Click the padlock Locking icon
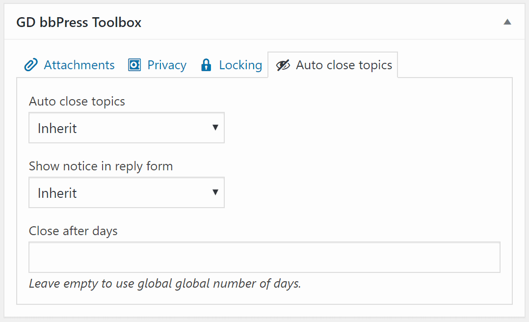This screenshot has width=529, height=322. 206,65
